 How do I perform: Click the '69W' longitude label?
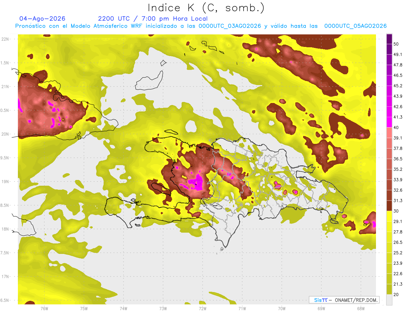click(321, 308)
